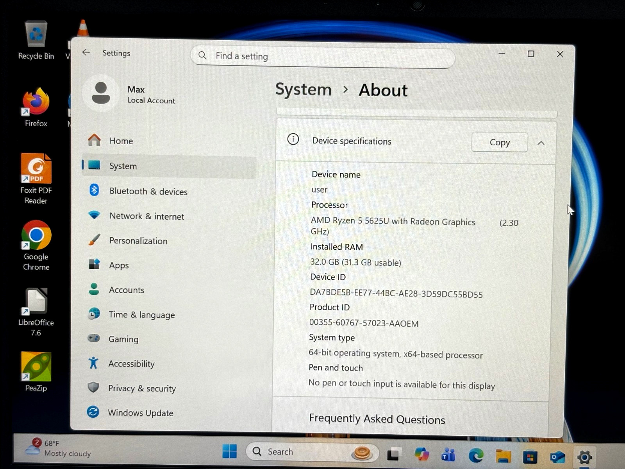
Task: Click the Personalization paintbrush icon
Action: 94,240
